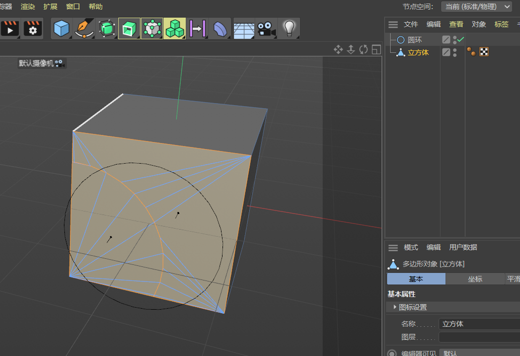
Task: Click the Floor grid environment icon
Action: [x=244, y=28]
